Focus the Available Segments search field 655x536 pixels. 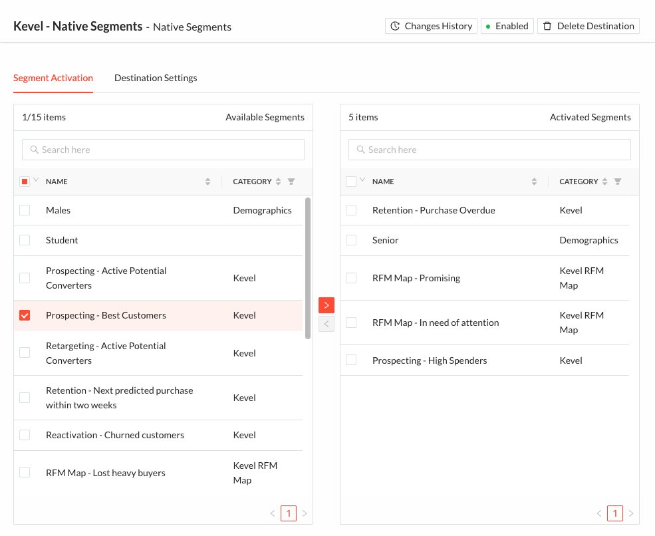(163, 150)
